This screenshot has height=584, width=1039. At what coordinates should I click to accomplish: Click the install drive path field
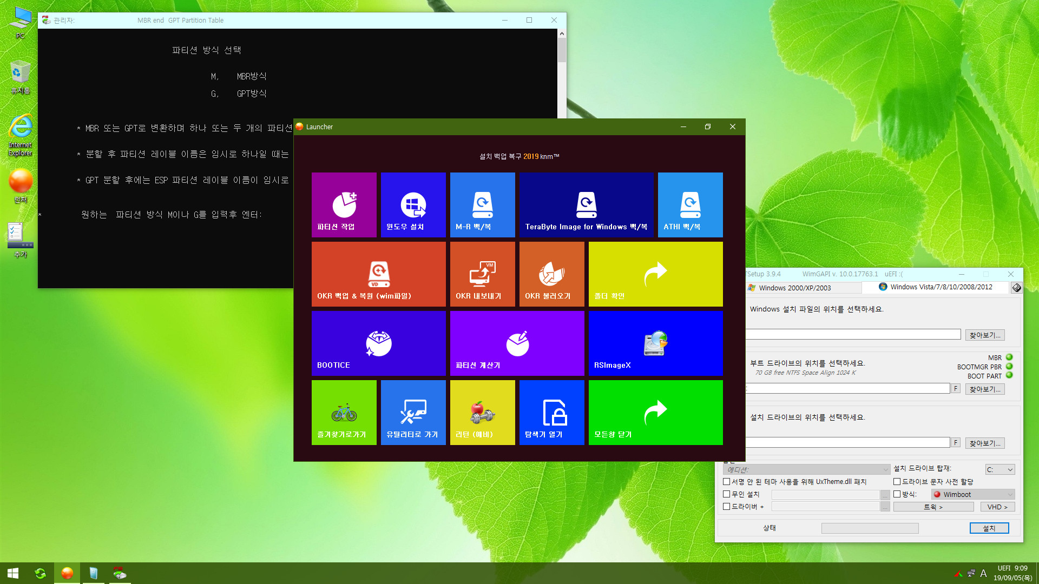click(x=848, y=443)
